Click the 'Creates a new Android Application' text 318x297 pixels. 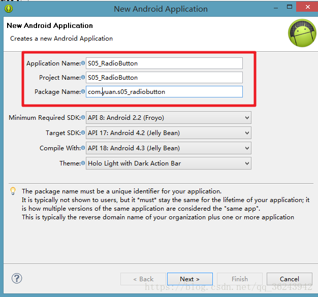[x=61, y=38]
